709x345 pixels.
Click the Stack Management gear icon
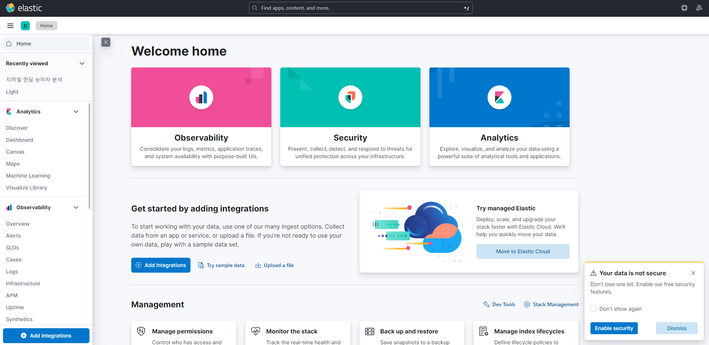pyautogui.click(x=527, y=304)
